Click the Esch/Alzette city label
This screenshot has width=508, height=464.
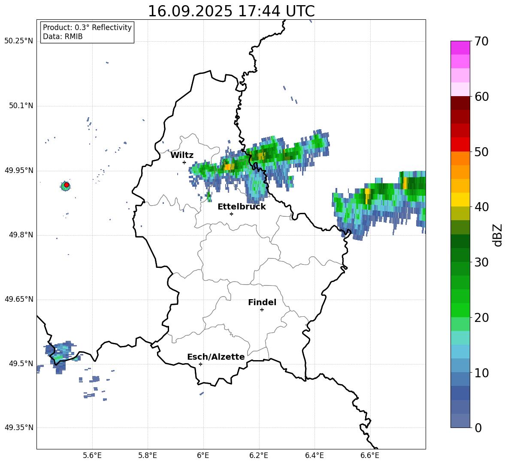tap(216, 357)
